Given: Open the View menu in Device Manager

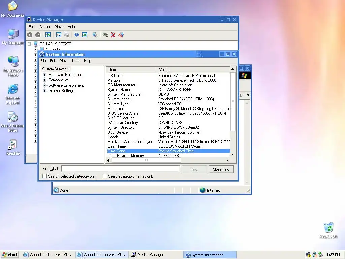Looking at the screenshot, I should click(x=59, y=27).
